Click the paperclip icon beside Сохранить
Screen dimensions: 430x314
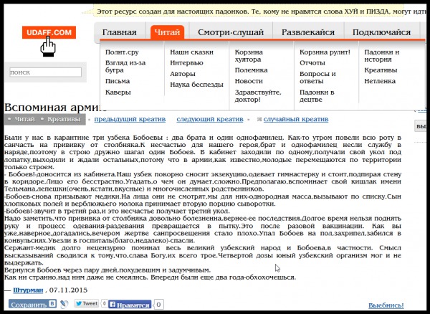pos(64,304)
